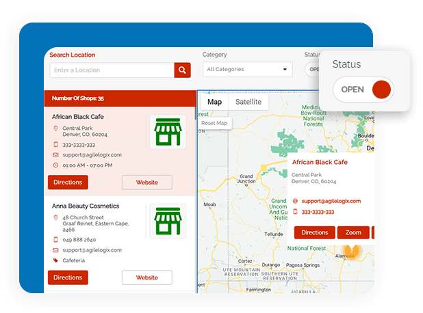Click support@agilelogix.com in African Black Cafe listing
Image resolution: width=423 pixels, height=313 pixels.
tap(92, 155)
